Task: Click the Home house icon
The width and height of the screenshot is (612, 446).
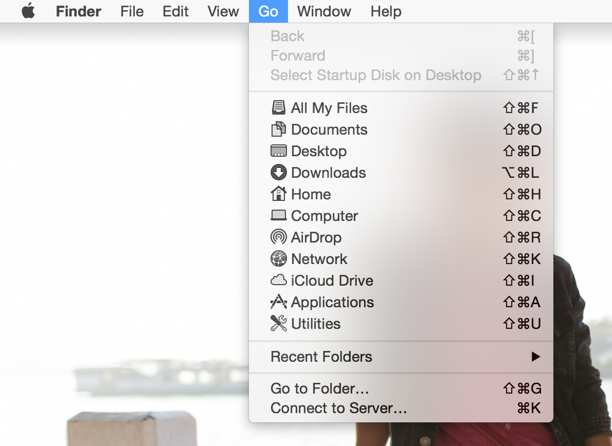Action: click(278, 194)
